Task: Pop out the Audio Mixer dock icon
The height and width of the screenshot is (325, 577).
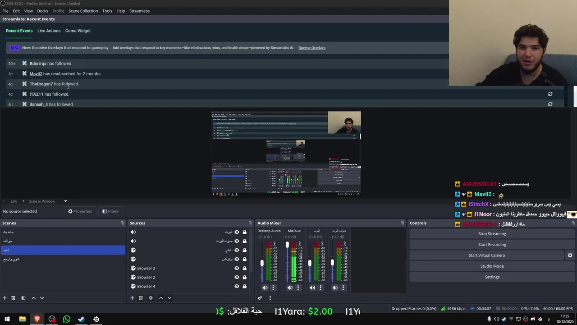Action: tap(403, 223)
